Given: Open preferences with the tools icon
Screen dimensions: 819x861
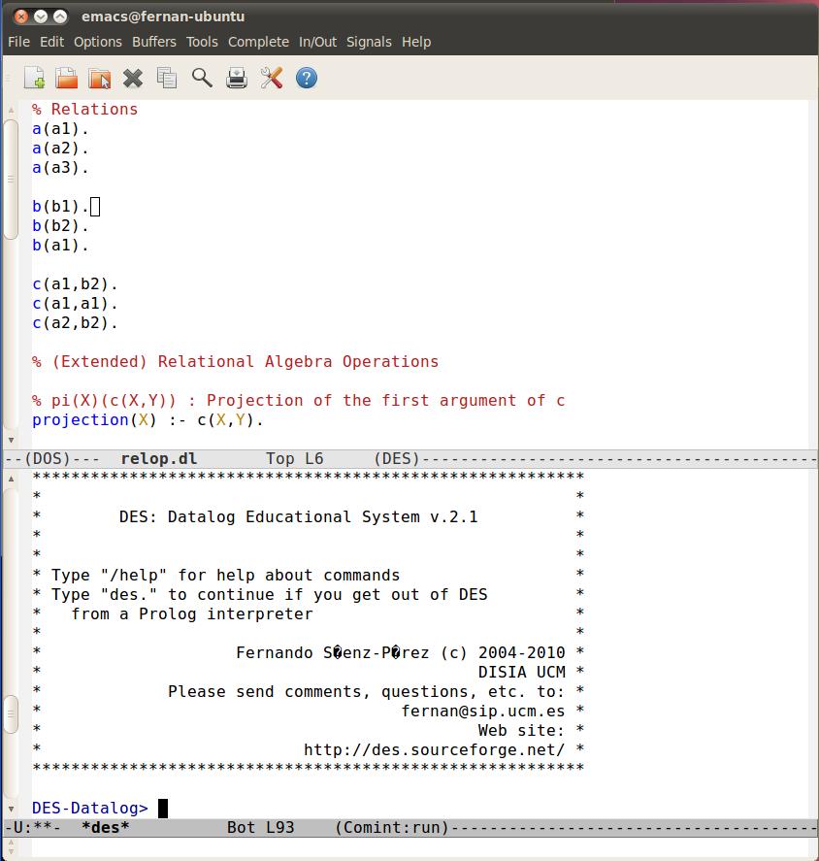Looking at the screenshot, I should 271,78.
